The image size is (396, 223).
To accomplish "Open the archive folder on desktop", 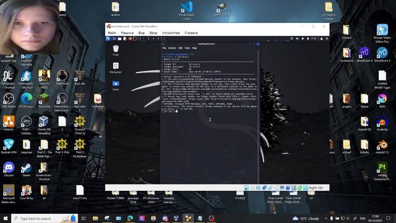I will (x=116, y=9).
